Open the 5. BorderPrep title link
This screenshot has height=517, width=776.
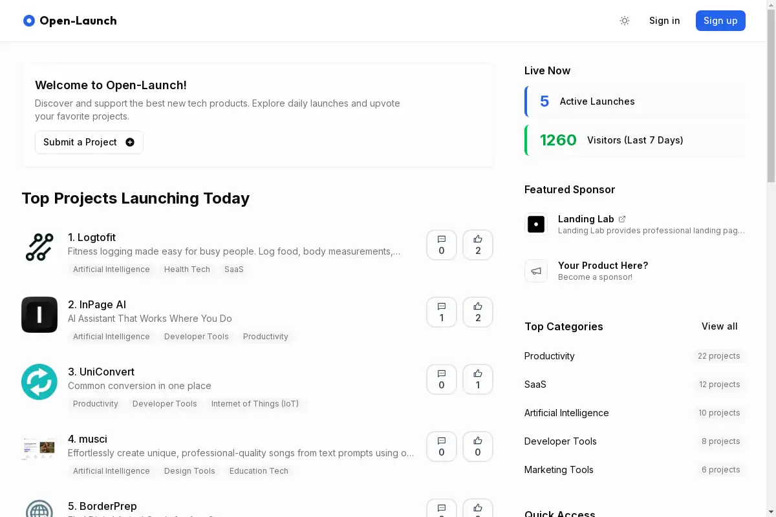click(102, 506)
